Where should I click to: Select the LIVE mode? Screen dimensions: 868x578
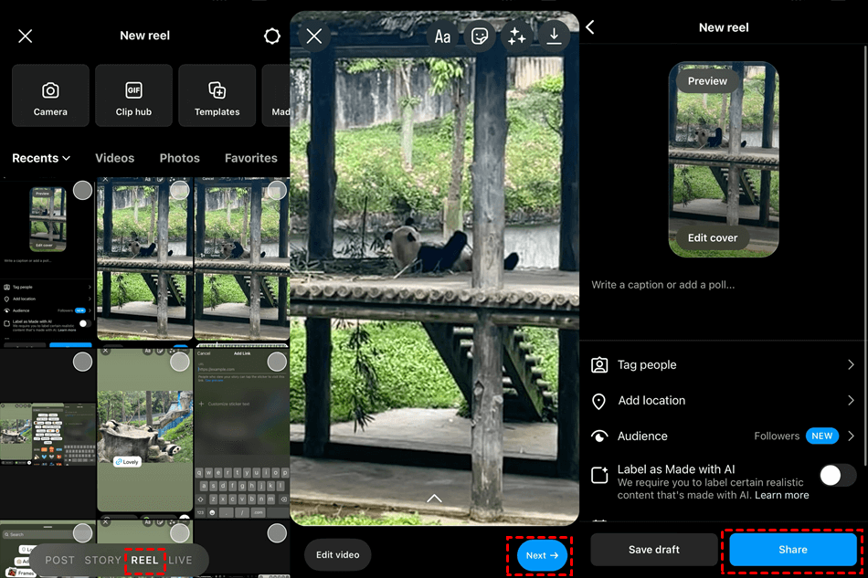click(181, 560)
